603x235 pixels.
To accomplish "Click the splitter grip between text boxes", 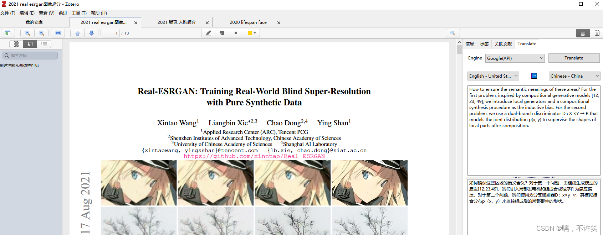I will 534,177.
